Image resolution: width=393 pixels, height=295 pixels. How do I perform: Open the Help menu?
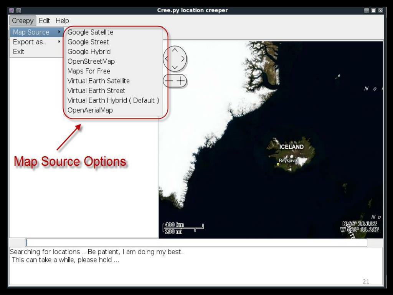tap(62, 21)
